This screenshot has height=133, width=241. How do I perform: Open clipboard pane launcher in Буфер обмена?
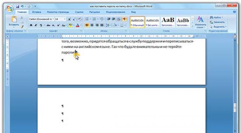pos(25,31)
